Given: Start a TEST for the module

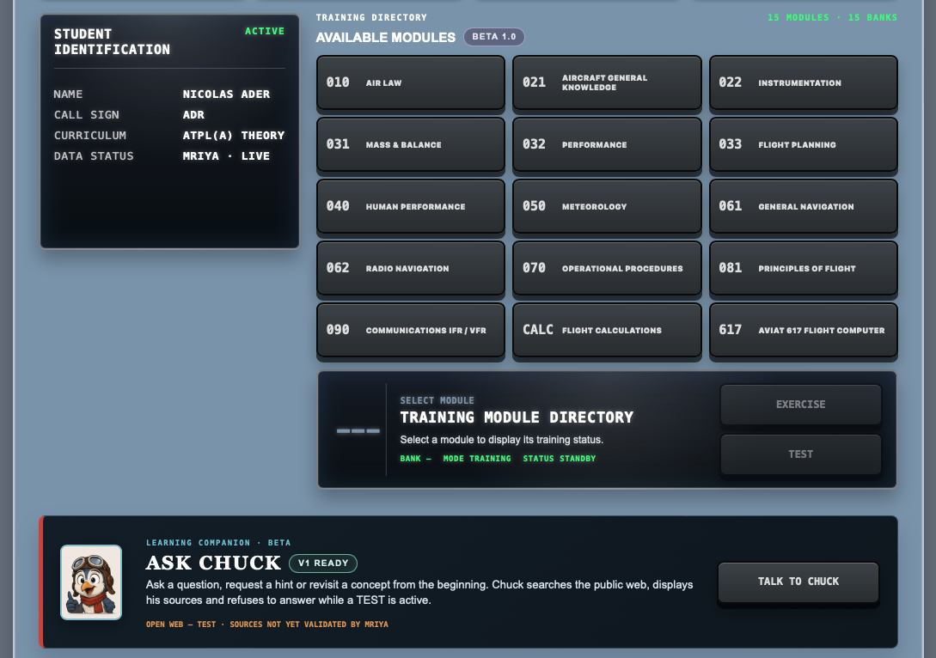Looking at the screenshot, I should coord(800,454).
